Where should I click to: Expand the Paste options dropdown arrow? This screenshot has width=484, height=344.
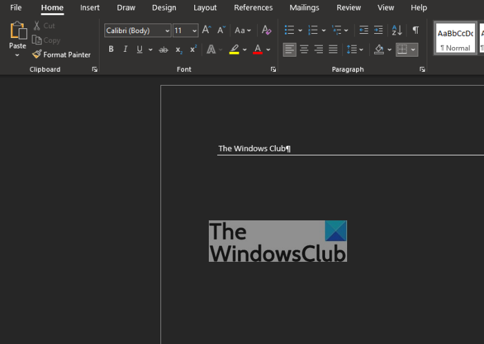(x=17, y=55)
